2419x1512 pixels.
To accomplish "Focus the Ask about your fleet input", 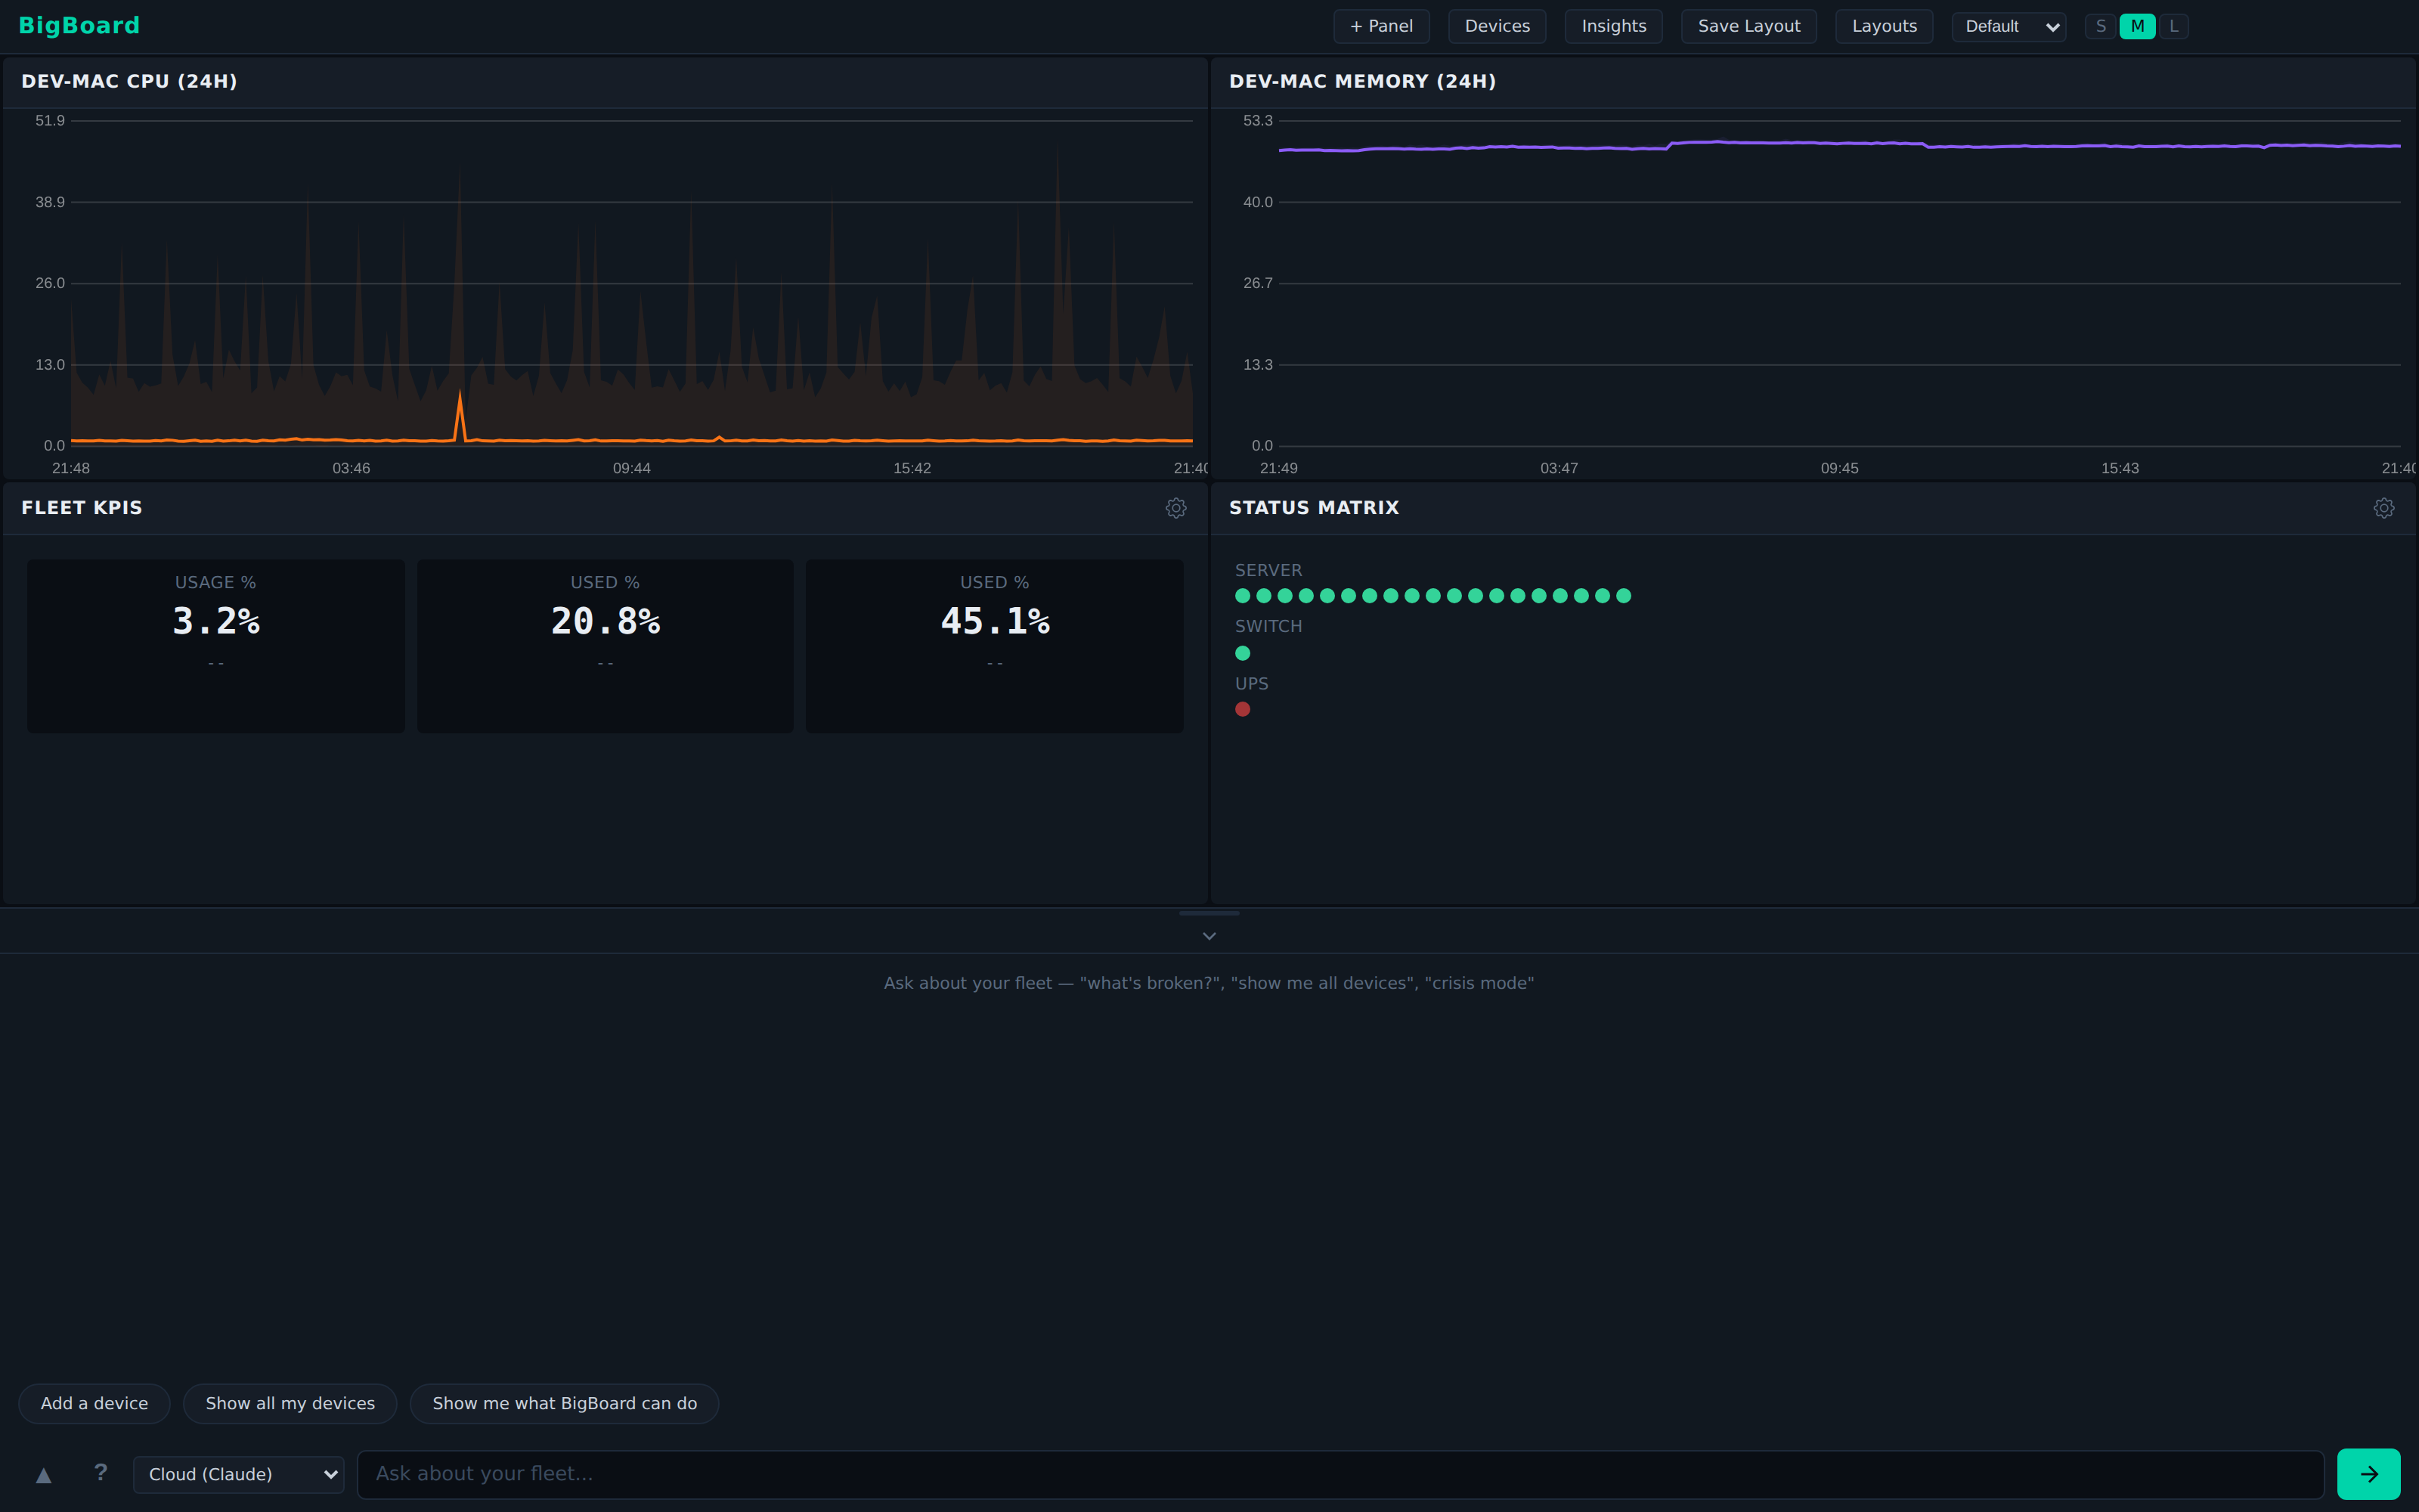I will (x=1340, y=1474).
